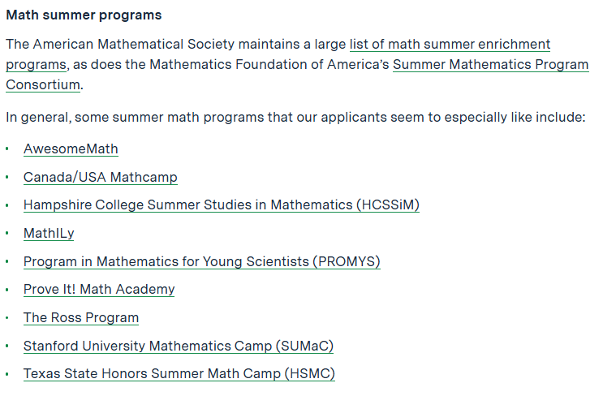Click the bullet beside Canada/USA Mathcamp
This screenshot has height=396, width=603.
coord(8,178)
